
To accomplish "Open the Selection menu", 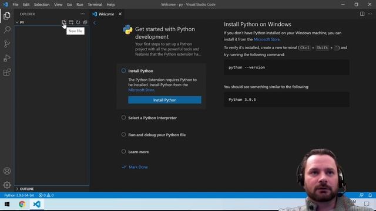I will click(x=42, y=5).
